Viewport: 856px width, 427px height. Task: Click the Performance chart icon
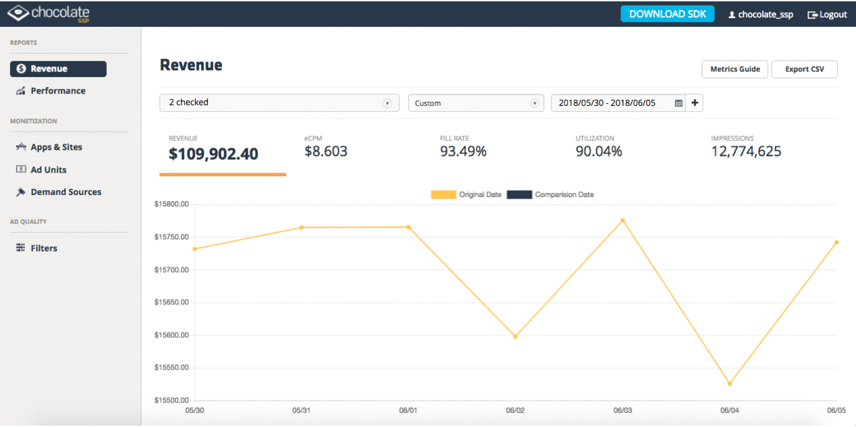20,90
